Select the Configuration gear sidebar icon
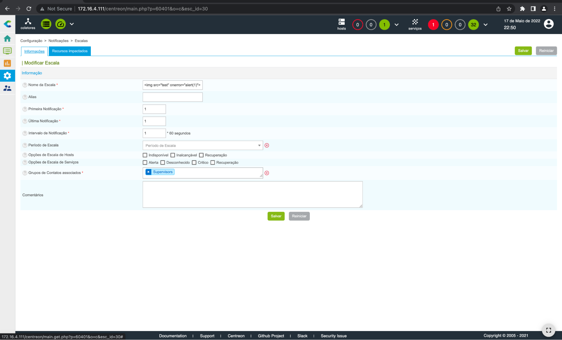 (7, 76)
